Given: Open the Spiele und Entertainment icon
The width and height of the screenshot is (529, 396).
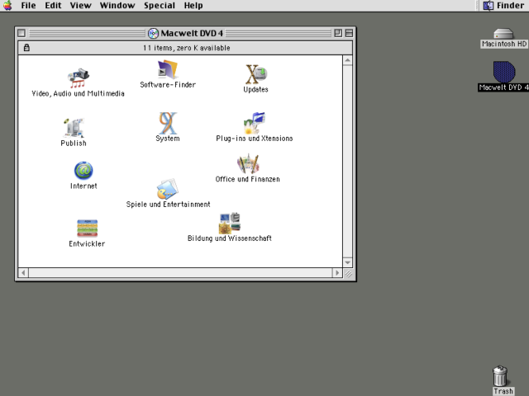Looking at the screenshot, I should [167, 189].
